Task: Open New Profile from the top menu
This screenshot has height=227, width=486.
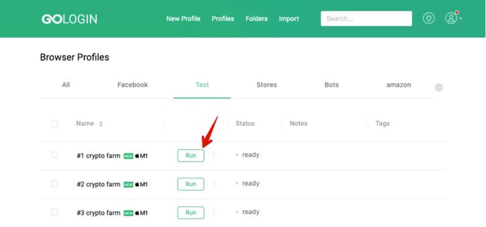Action: [183, 19]
